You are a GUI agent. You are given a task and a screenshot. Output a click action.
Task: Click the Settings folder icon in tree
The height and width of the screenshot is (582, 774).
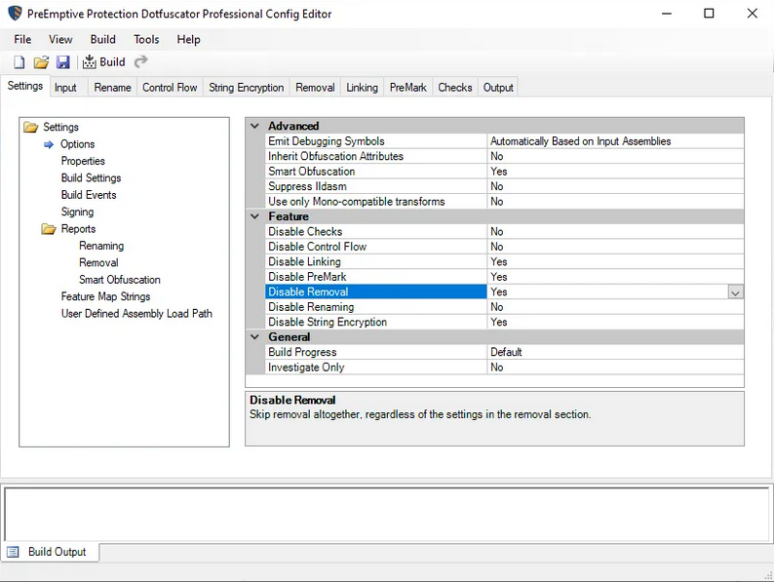(30, 128)
